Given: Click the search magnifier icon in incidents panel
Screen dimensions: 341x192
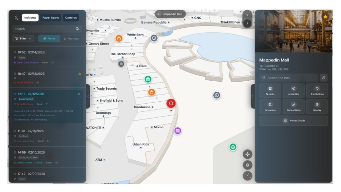Looking at the screenshot, I should pyautogui.click(x=78, y=29).
